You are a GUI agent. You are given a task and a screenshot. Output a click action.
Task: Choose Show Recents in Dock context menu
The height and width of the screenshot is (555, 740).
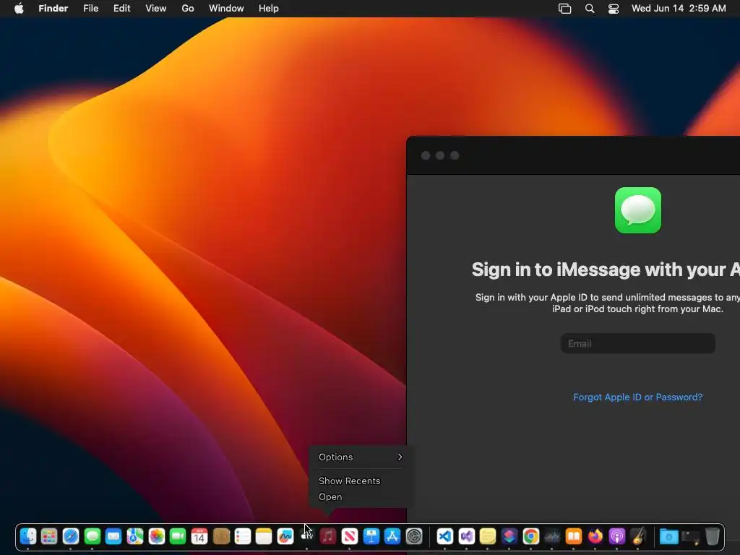pos(361,481)
